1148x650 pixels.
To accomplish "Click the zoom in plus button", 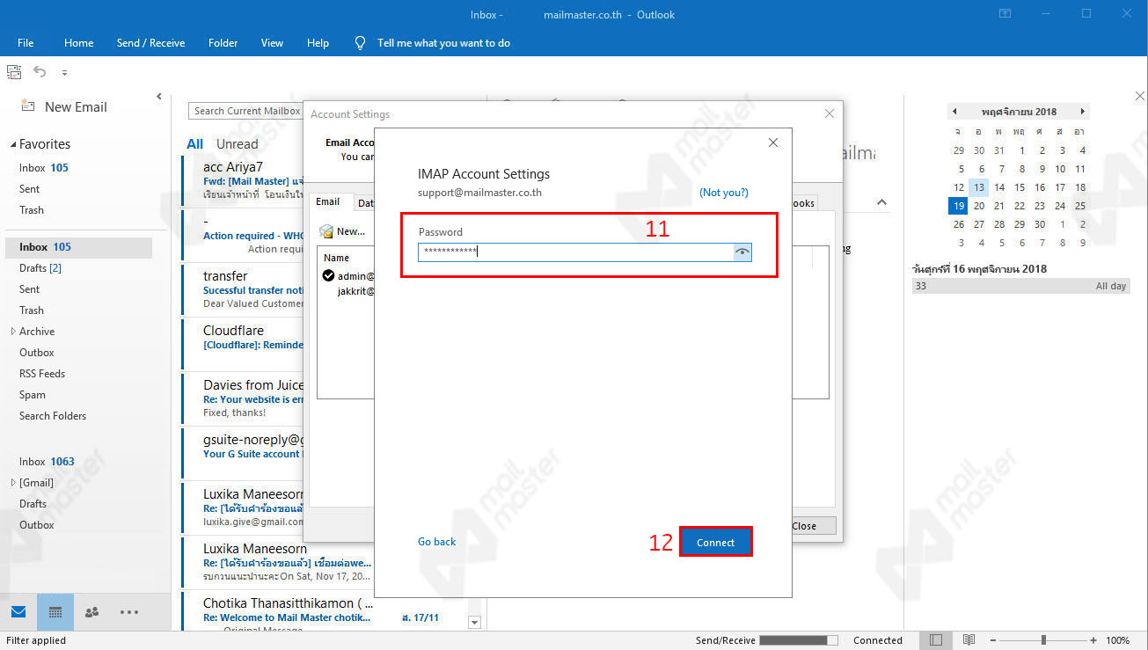I will (1093, 640).
